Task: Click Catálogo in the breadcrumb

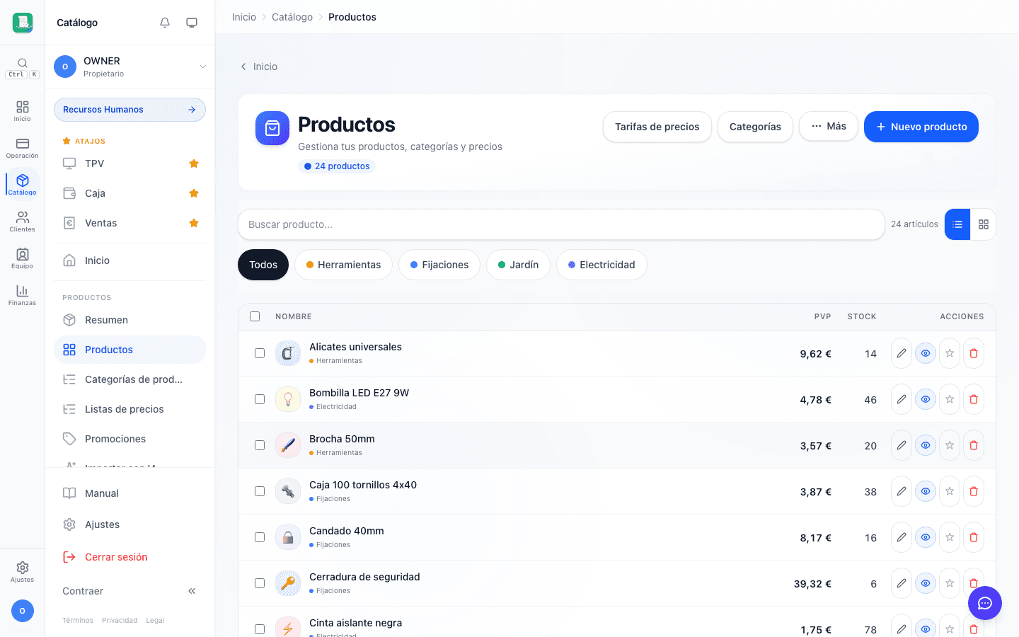Action: pyautogui.click(x=292, y=17)
